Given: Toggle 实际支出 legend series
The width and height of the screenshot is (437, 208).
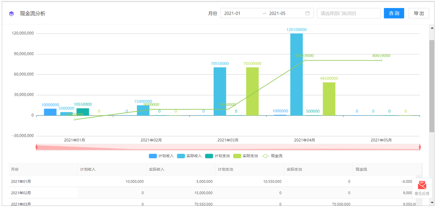Looking at the screenshot, I should point(245,156).
